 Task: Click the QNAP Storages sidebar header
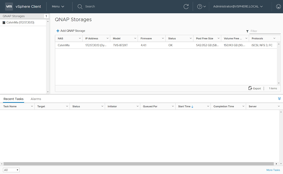coord(13,16)
